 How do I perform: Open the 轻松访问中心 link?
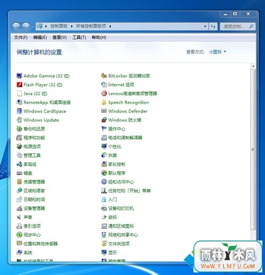121,182
